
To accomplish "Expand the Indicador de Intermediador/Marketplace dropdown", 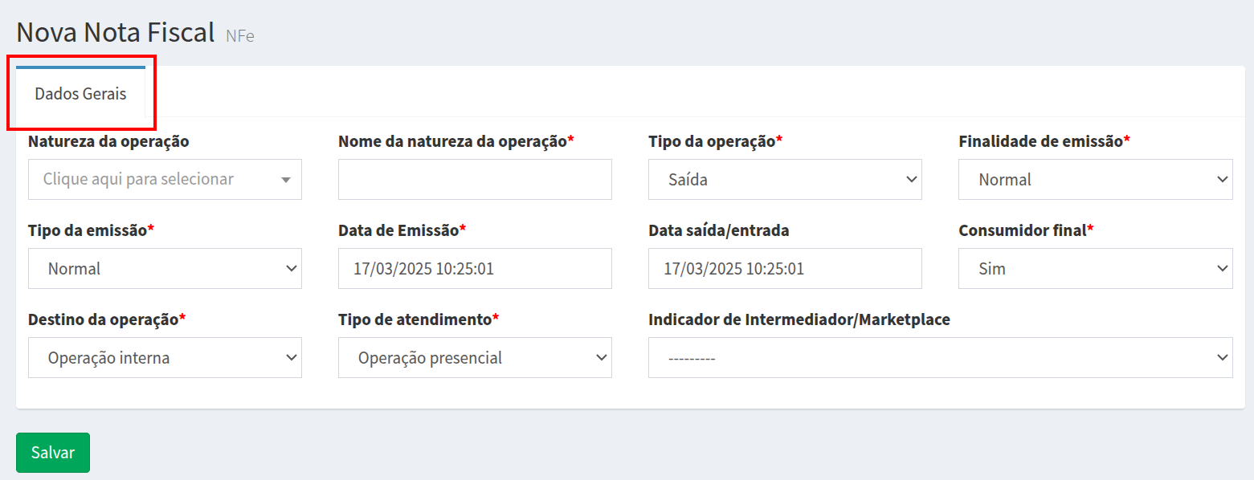I will pyautogui.click(x=940, y=357).
